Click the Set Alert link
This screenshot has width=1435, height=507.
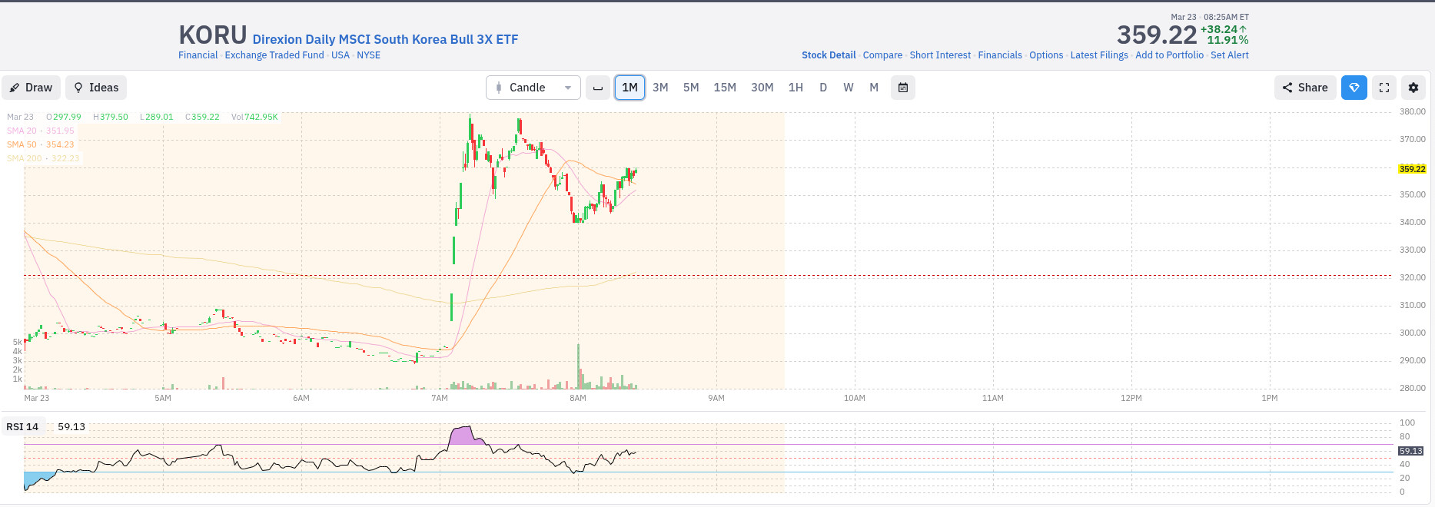click(x=1230, y=55)
